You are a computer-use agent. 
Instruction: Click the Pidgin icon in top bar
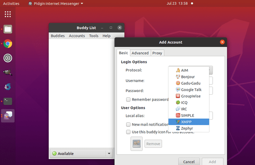click(30, 4)
